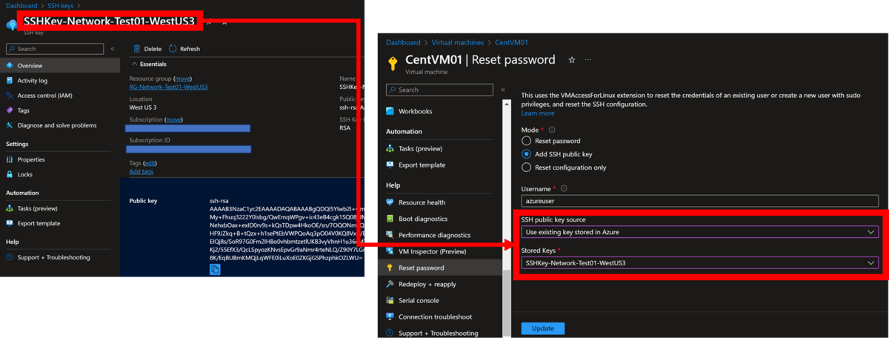The width and height of the screenshot is (889, 338).
Task: Click the Resource health heart icon
Action: point(390,202)
